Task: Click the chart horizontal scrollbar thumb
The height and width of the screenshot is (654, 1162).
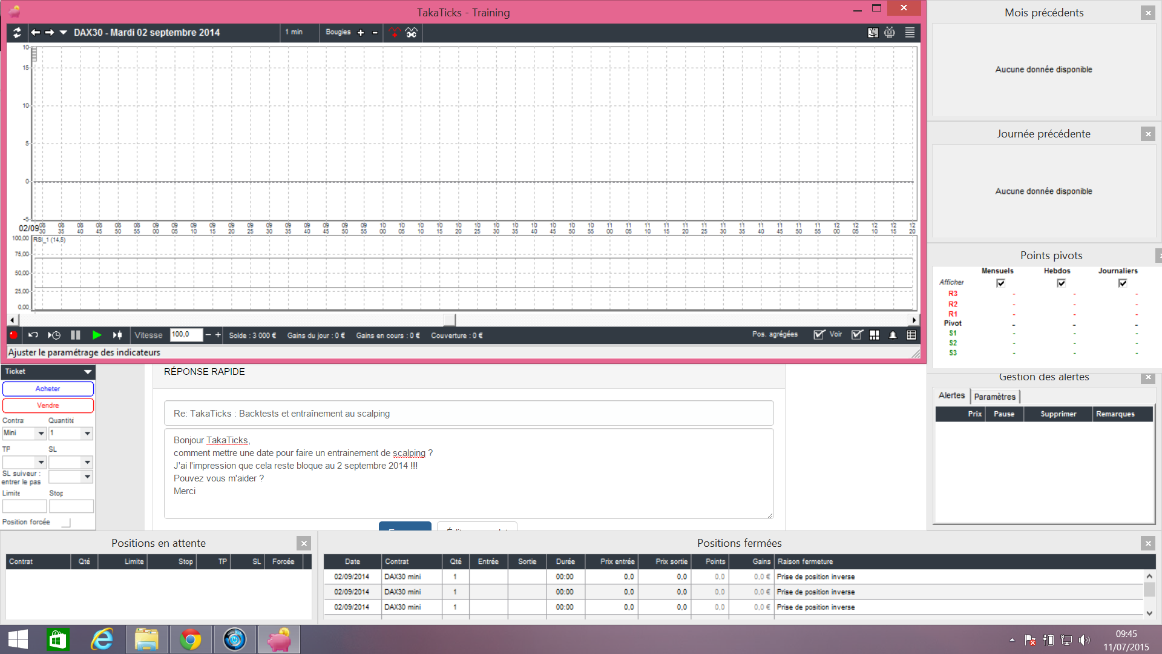Action: [449, 320]
